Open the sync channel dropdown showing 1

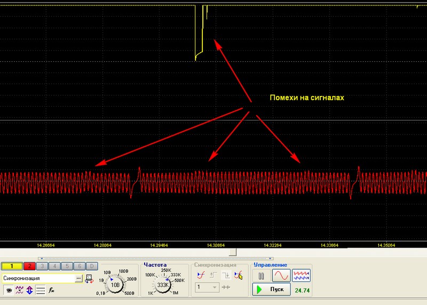click(207, 287)
